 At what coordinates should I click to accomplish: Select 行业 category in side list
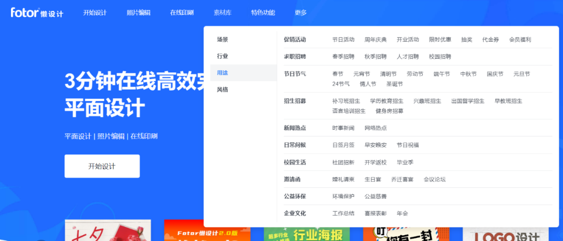243,56
